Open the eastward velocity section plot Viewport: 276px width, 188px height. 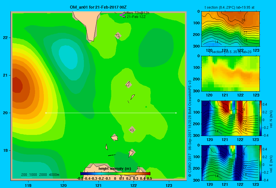coord(230,163)
